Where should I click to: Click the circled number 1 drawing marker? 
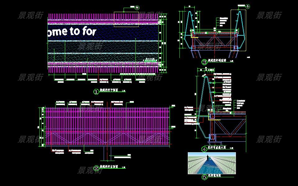click(96, 91)
